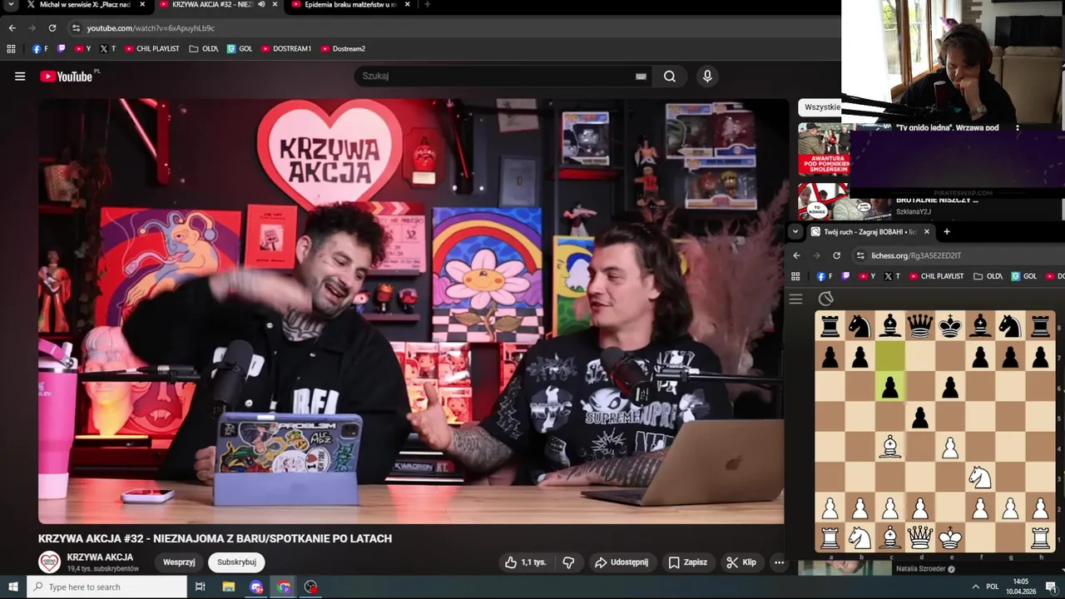Viewport: 1065px width, 599px height.
Task: Mute the KRZYWA AKCJA tab via speaker icon
Action: click(x=261, y=4)
